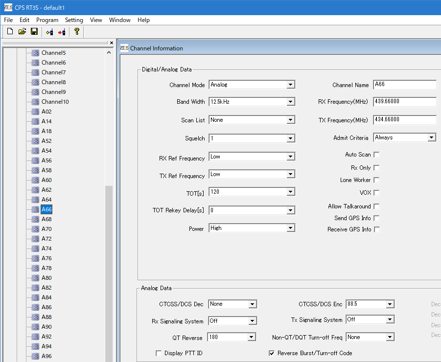Click the Write to radio icon
Screen dimensions: 441x362
(x=62, y=32)
